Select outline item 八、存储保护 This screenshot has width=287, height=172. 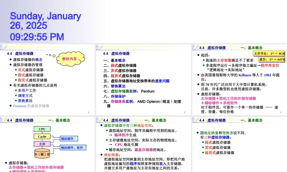115,96
